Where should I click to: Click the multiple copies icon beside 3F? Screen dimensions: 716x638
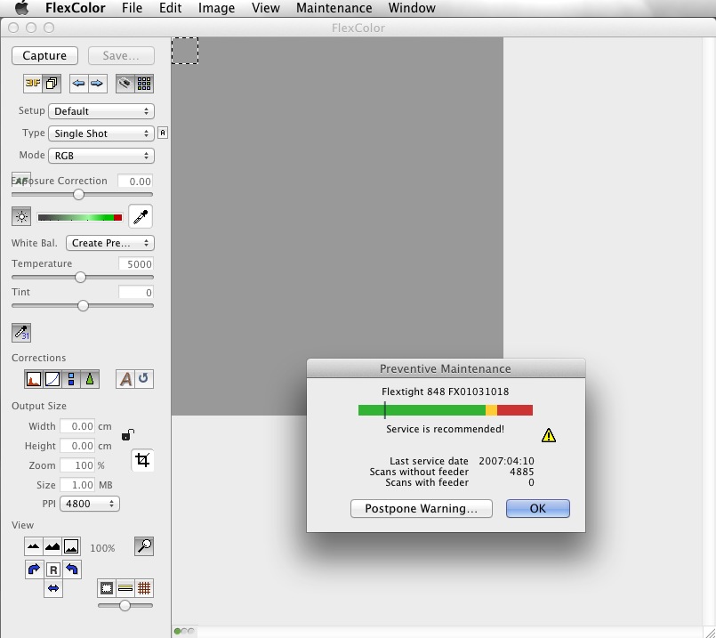(52, 84)
